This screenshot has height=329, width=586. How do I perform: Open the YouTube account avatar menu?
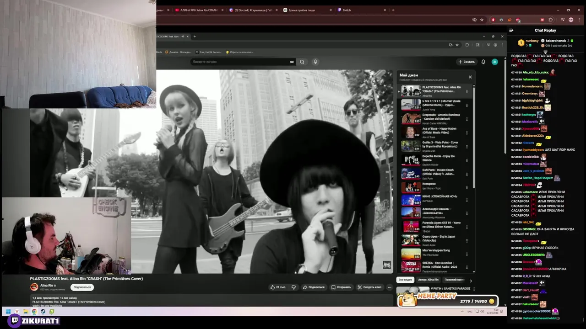click(494, 62)
